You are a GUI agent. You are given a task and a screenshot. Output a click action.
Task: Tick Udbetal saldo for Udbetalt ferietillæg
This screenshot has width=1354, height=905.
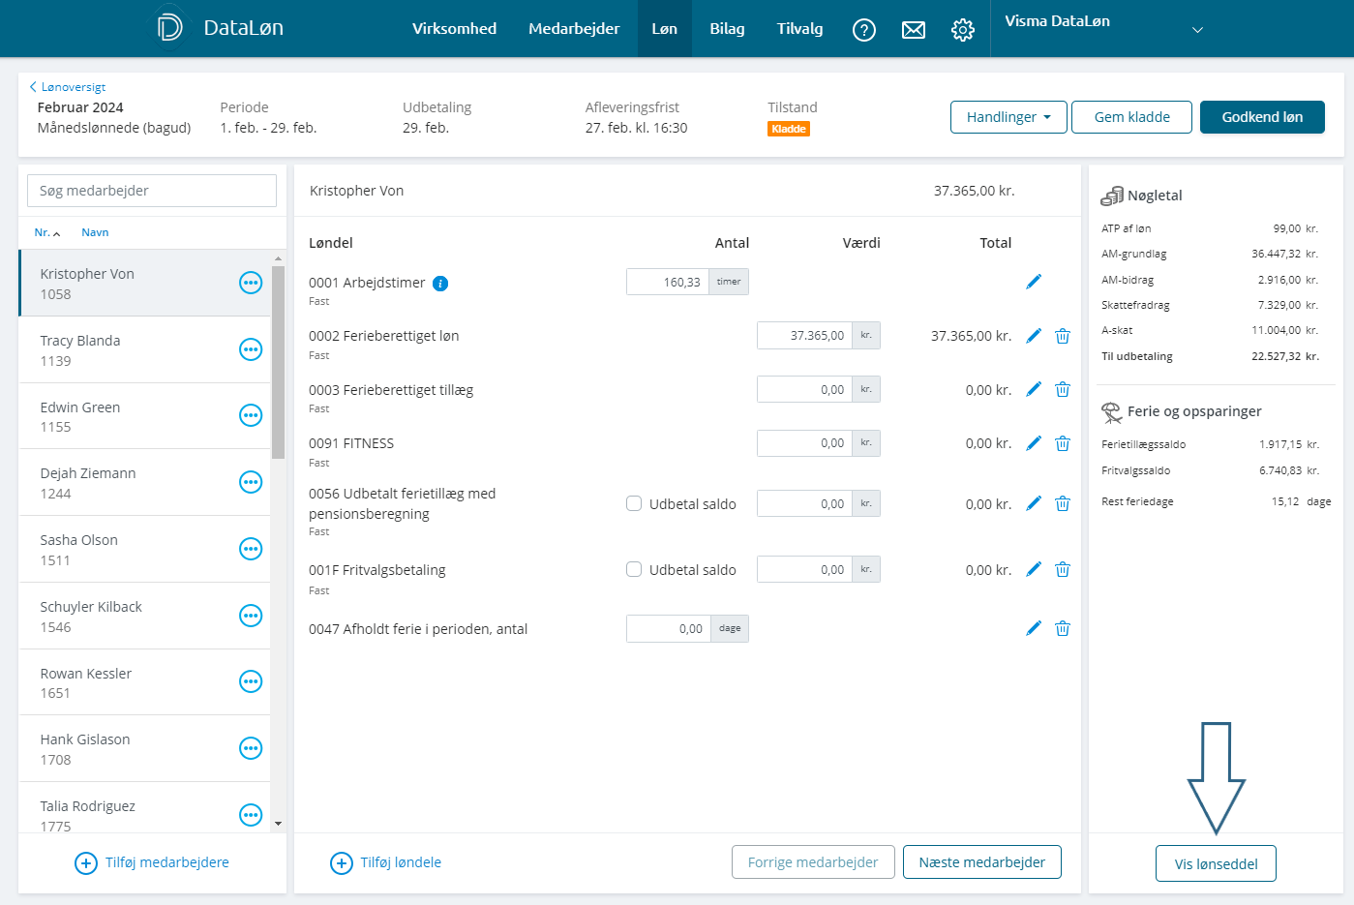click(634, 503)
